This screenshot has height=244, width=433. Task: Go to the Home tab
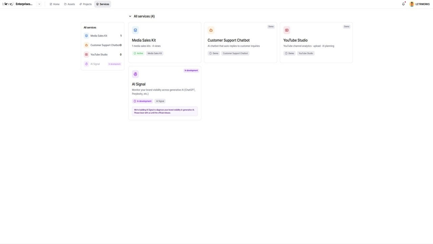pyautogui.click(x=54, y=4)
